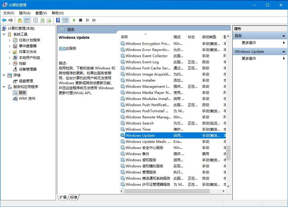The height and width of the screenshot is (207, 288).
Task: Select the Windows Update Medic service row
Action: tap(173, 141)
